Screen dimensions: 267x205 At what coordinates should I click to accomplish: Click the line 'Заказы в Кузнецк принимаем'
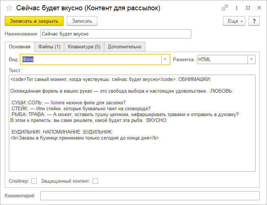tap(84, 138)
